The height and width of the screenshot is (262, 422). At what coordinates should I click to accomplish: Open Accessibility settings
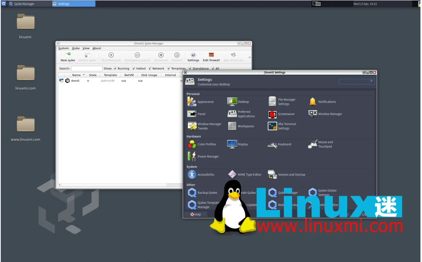click(201, 174)
